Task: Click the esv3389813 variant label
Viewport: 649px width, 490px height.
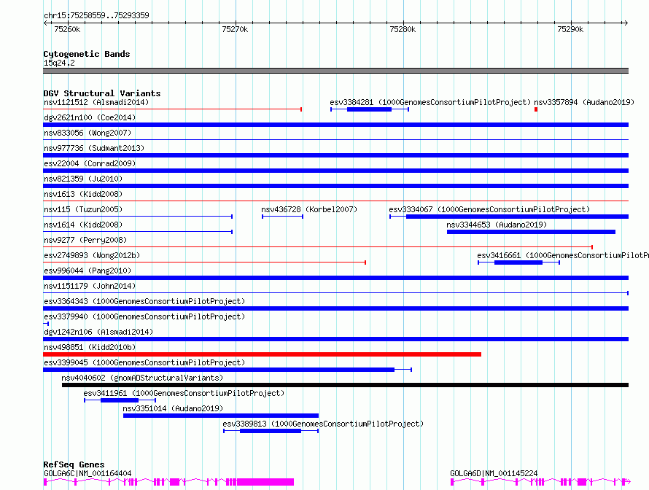Action: coord(323,424)
